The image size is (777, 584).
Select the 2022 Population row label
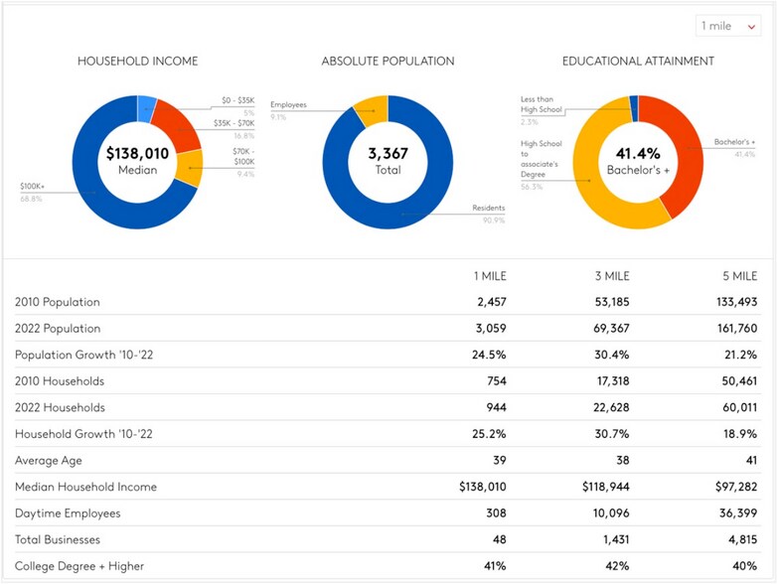pyautogui.click(x=58, y=329)
